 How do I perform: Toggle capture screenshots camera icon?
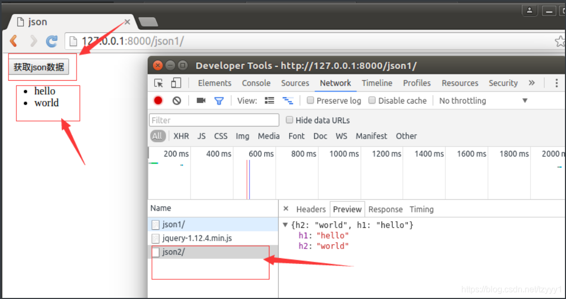pyautogui.click(x=201, y=100)
